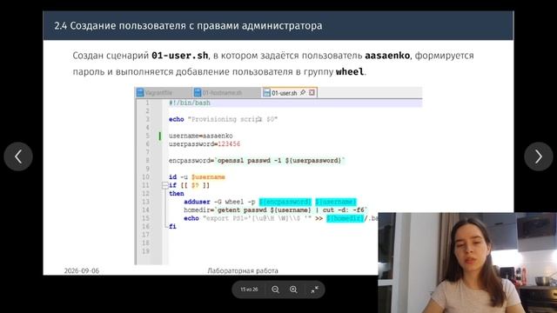Advance to the next slide arrow
The image size is (557, 313).
(x=539, y=156)
